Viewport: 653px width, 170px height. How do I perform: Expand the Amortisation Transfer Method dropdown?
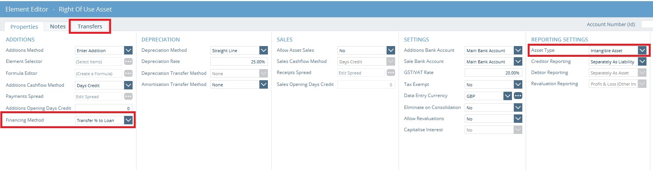(264, 84)
